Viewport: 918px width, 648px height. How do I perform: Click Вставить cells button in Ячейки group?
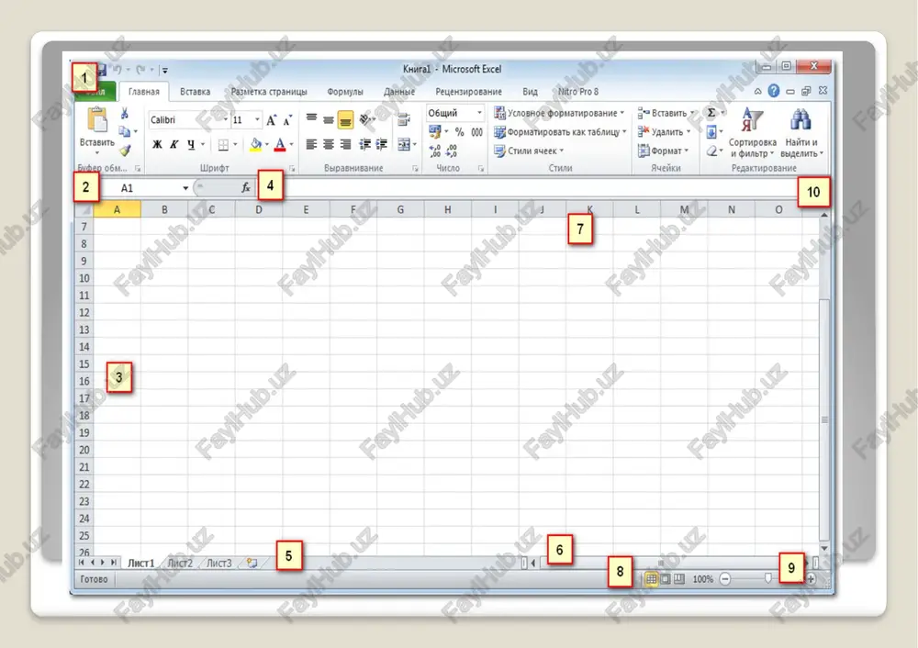click(666, 112)
